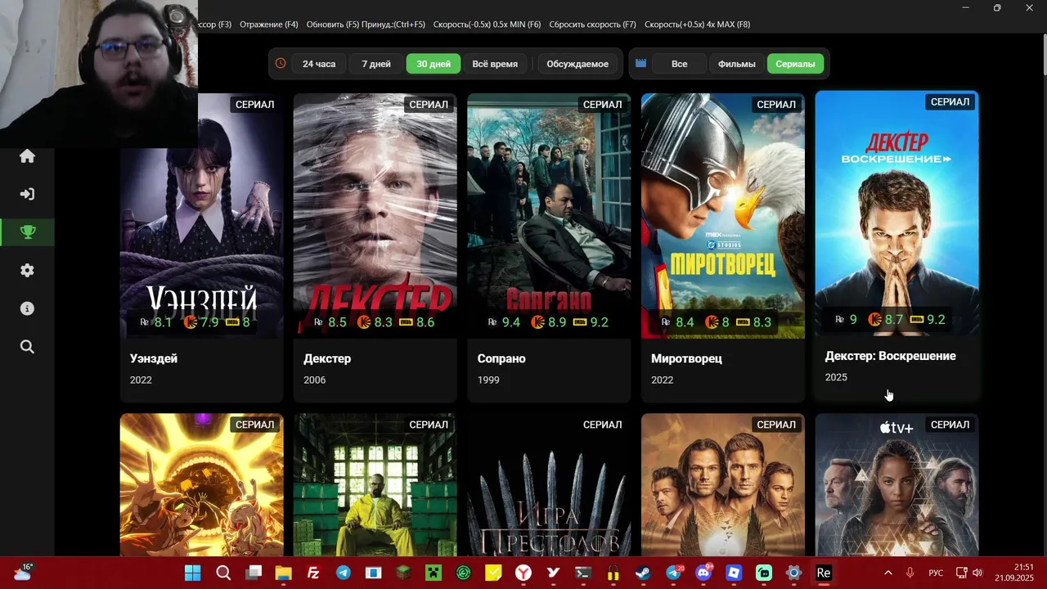Image resolution: width=1047 pixels, height=589 pixels.
Task: Click year 2025 under Декстер: Воскрешение
Action: click(836, 377)
